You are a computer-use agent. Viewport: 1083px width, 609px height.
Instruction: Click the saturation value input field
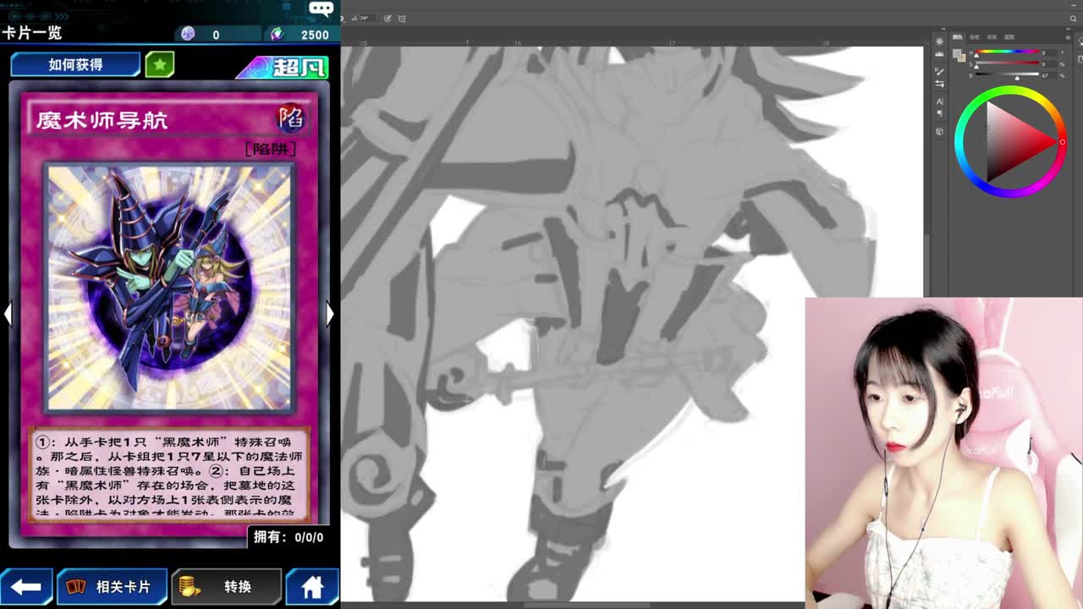1049,64
